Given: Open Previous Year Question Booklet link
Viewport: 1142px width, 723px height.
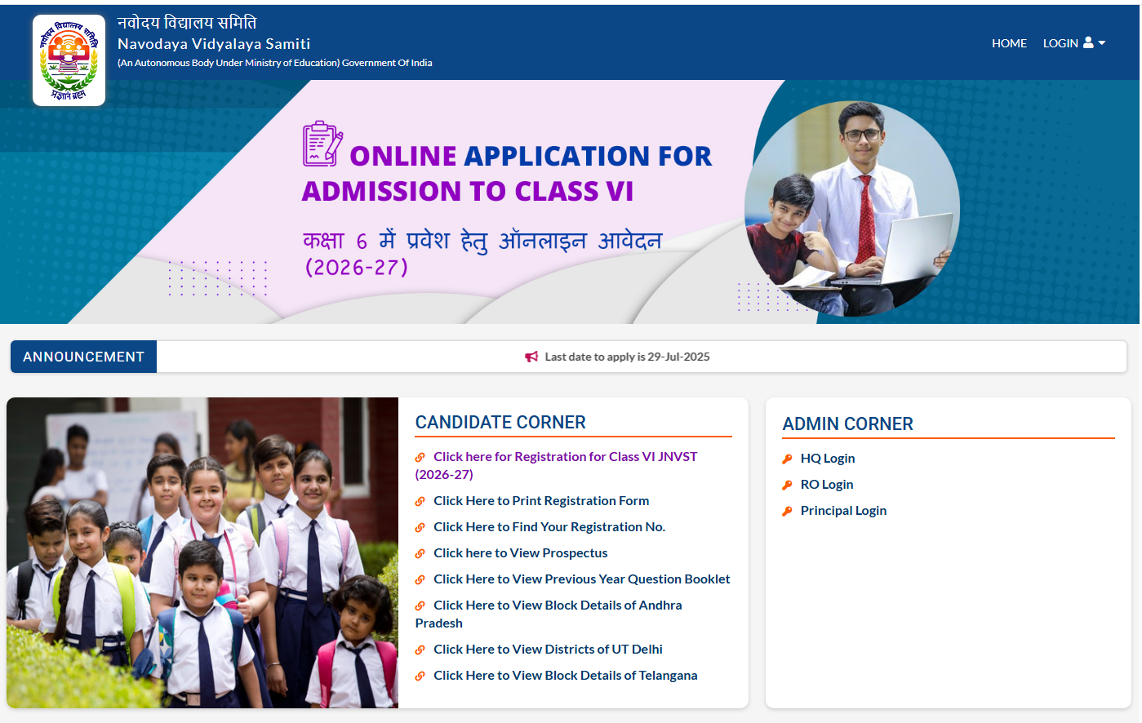Looking at the screenshot, I should click(x=582, y=579).
